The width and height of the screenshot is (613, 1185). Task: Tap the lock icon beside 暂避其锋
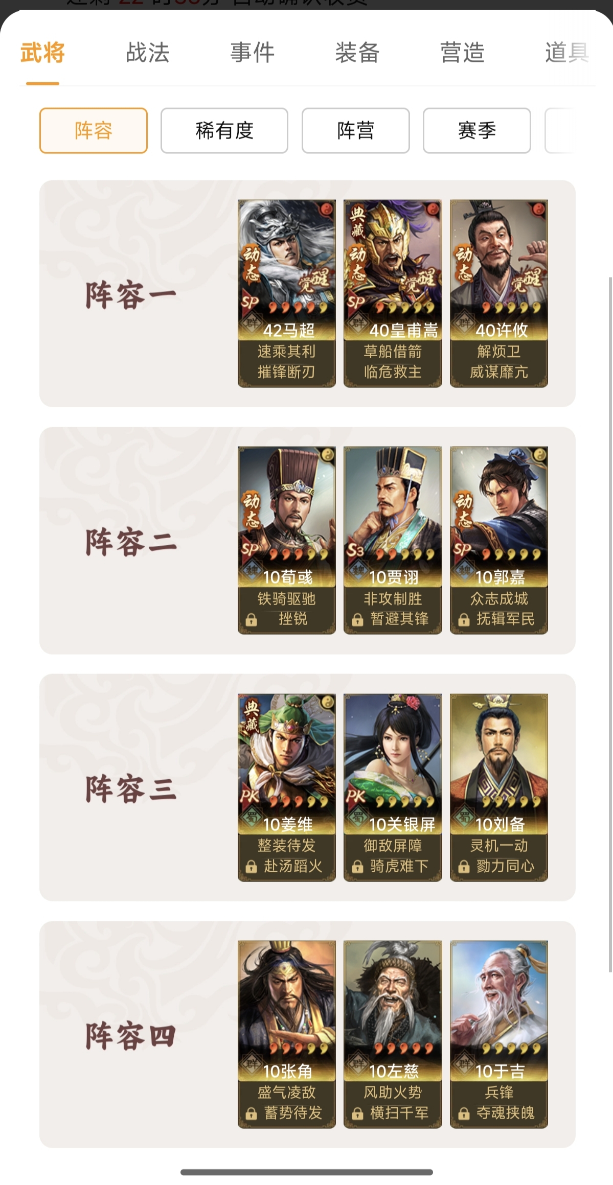[x=357, y=620]
